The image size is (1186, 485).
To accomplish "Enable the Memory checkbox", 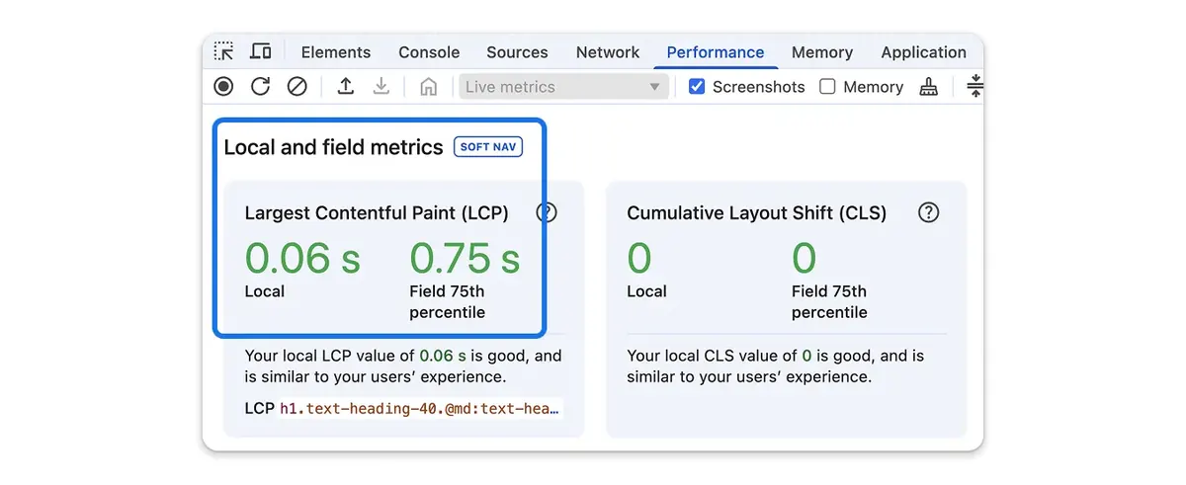I will coord(827,87).
